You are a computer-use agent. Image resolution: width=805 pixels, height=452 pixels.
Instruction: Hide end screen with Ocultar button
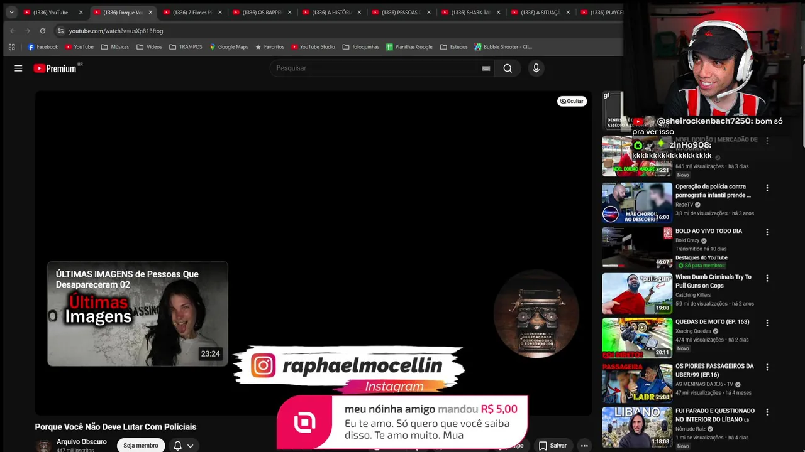[572, 101]
